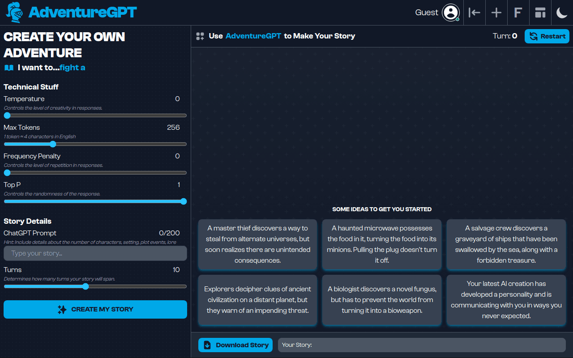Viewport: 573px width, 358px height.
Task: Click the book icon next to I want to
Action: click(x=9, y=68)
